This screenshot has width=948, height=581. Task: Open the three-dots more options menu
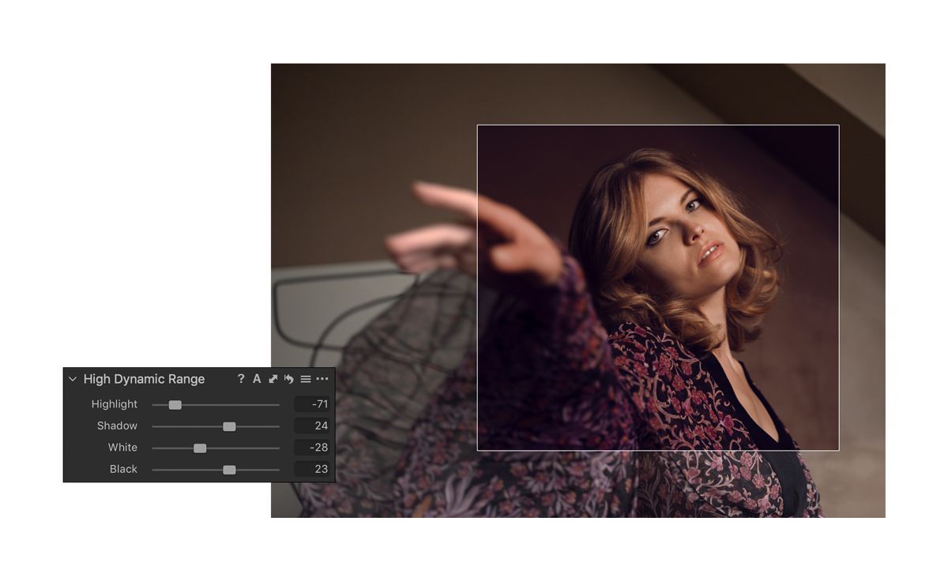pyautogui.click(x=322, y=379)
